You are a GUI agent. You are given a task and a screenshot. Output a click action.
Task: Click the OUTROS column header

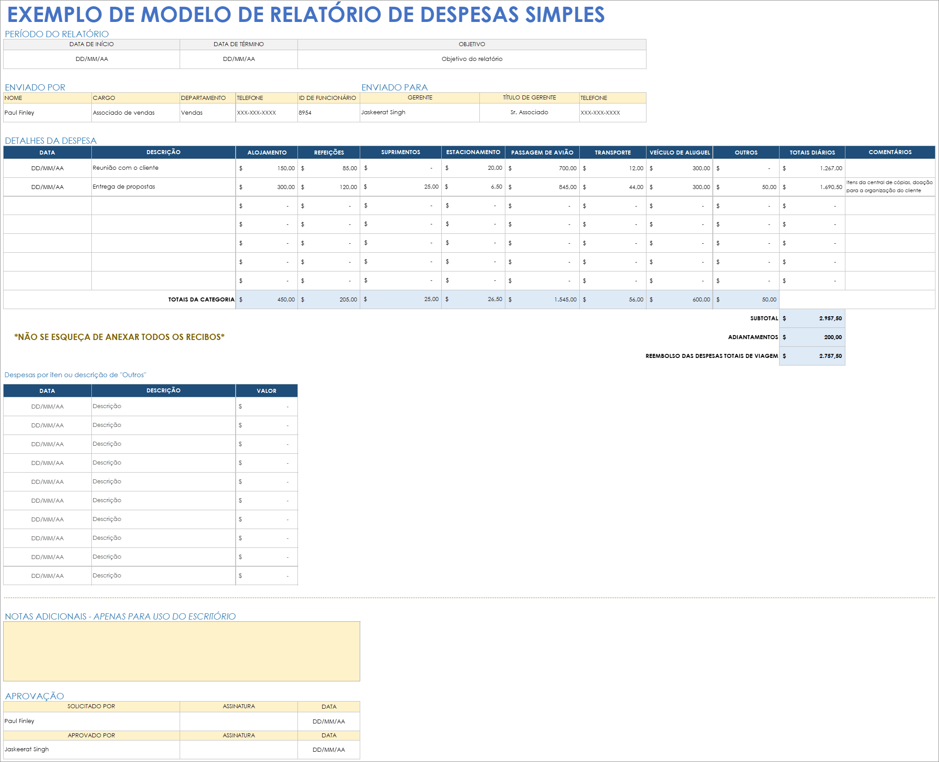pyautogui.click(x=746, y=152)
